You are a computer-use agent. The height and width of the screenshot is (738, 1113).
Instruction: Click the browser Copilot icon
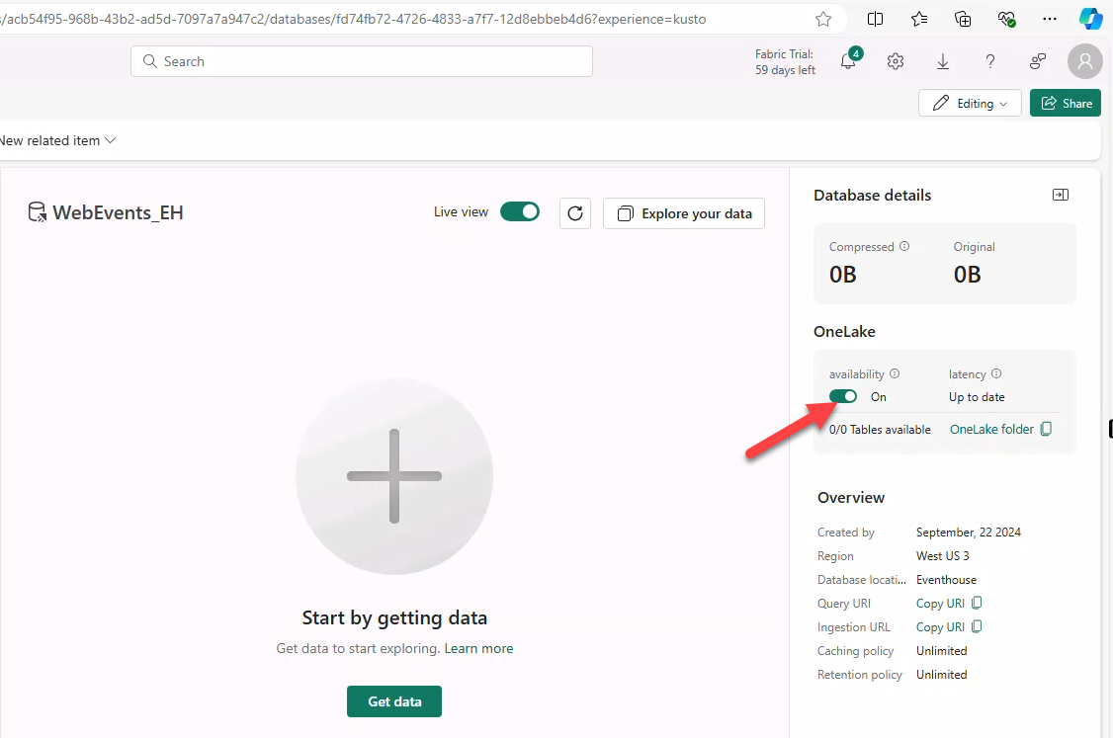1091,18
